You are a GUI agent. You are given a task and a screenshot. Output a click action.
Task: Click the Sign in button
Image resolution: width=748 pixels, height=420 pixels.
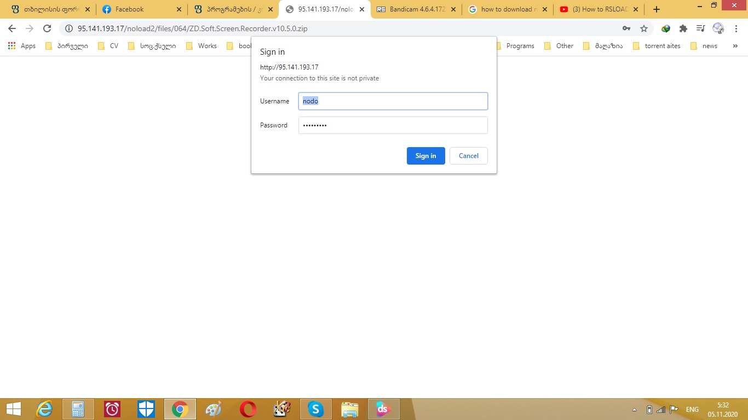425,156
